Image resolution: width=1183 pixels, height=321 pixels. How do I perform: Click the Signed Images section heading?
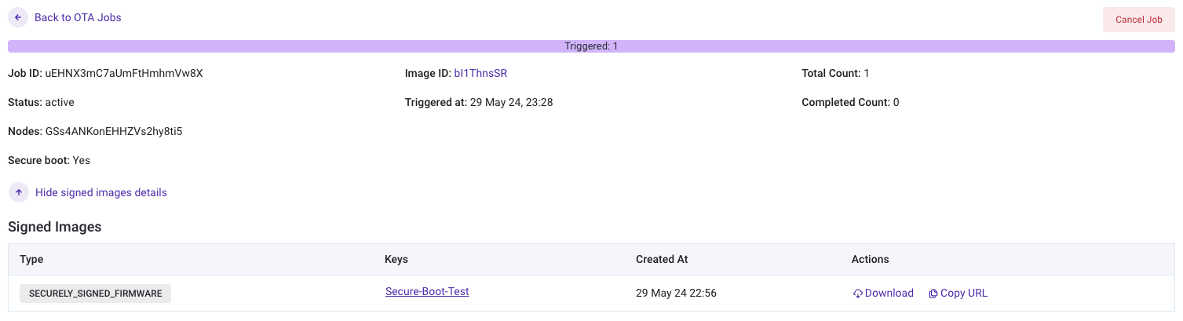click(x=55, y=227)
